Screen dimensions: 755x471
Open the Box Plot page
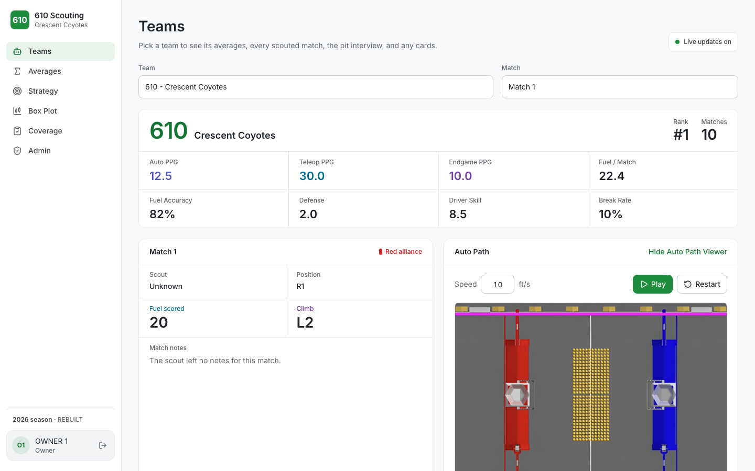click(60, 111)
